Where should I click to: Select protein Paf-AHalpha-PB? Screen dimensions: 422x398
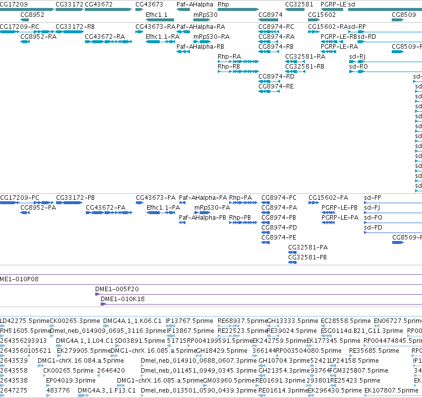tap(202, 218)
